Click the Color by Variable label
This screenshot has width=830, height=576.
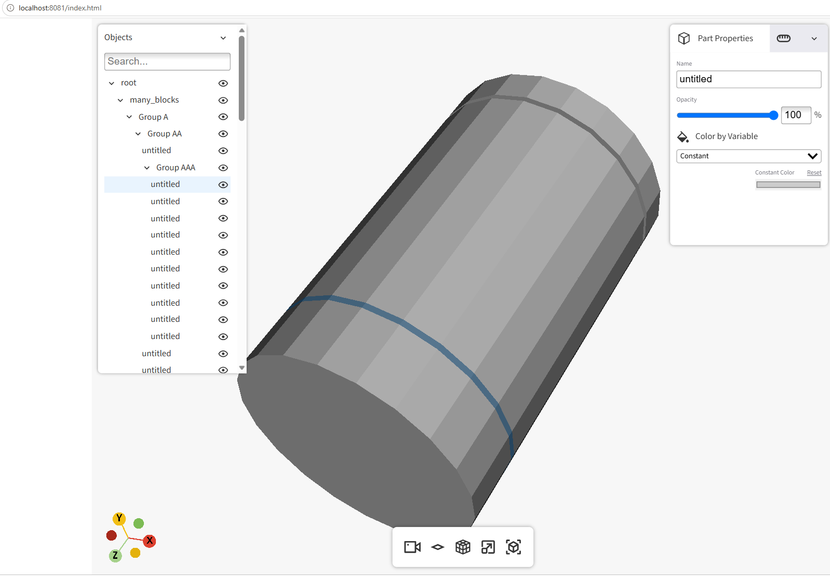coord(726,136)
